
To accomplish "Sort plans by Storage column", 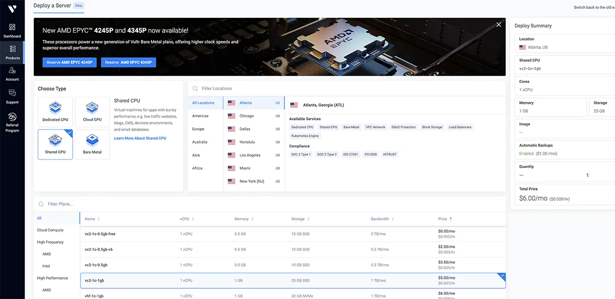I will click(x=300, y=219).
